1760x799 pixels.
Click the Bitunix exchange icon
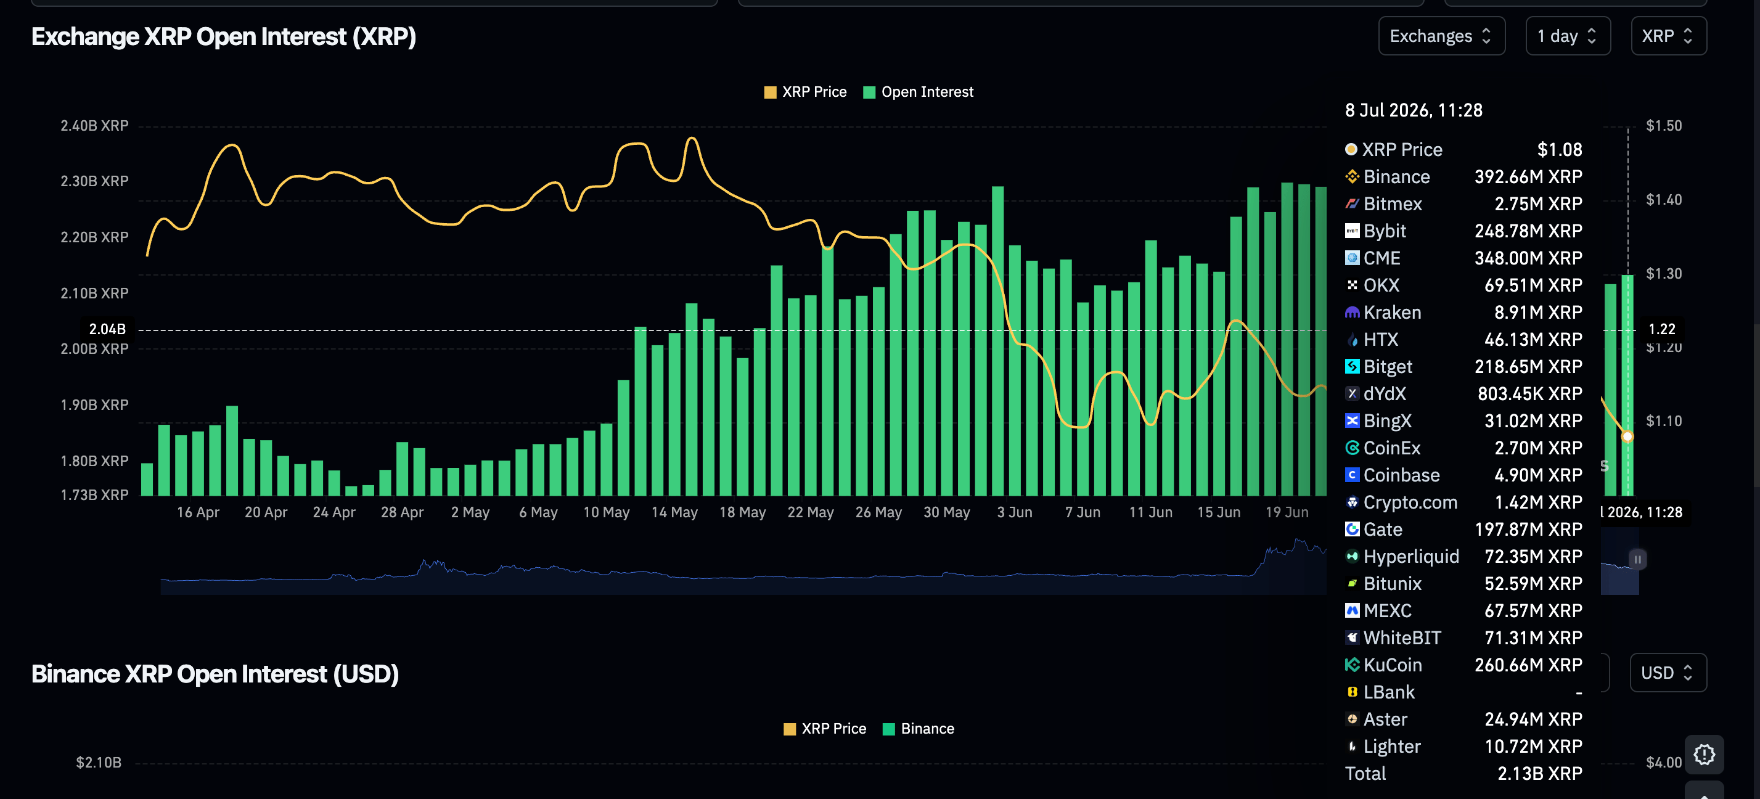[x=1351, y=584]
